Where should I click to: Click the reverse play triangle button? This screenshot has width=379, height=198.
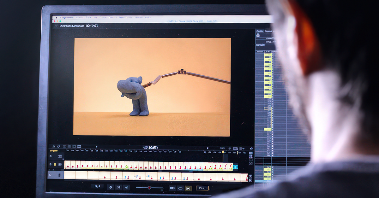(x=126, y=187)
